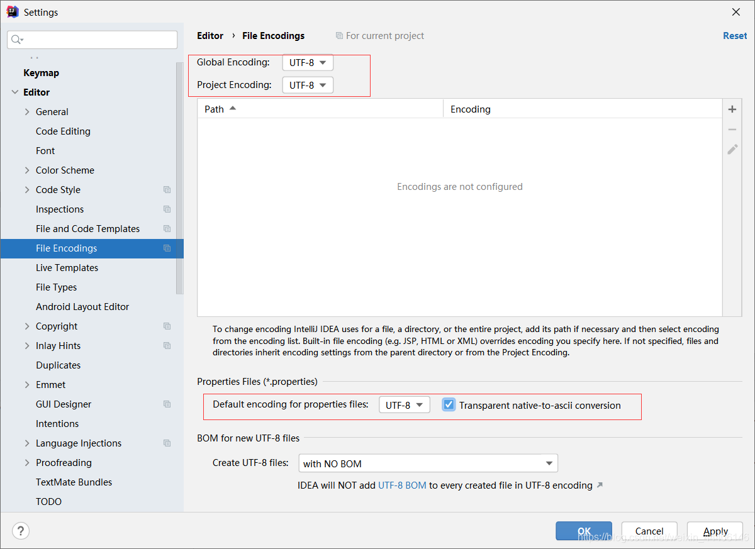Expand the Language Injections node

click(x=27, y=443)
